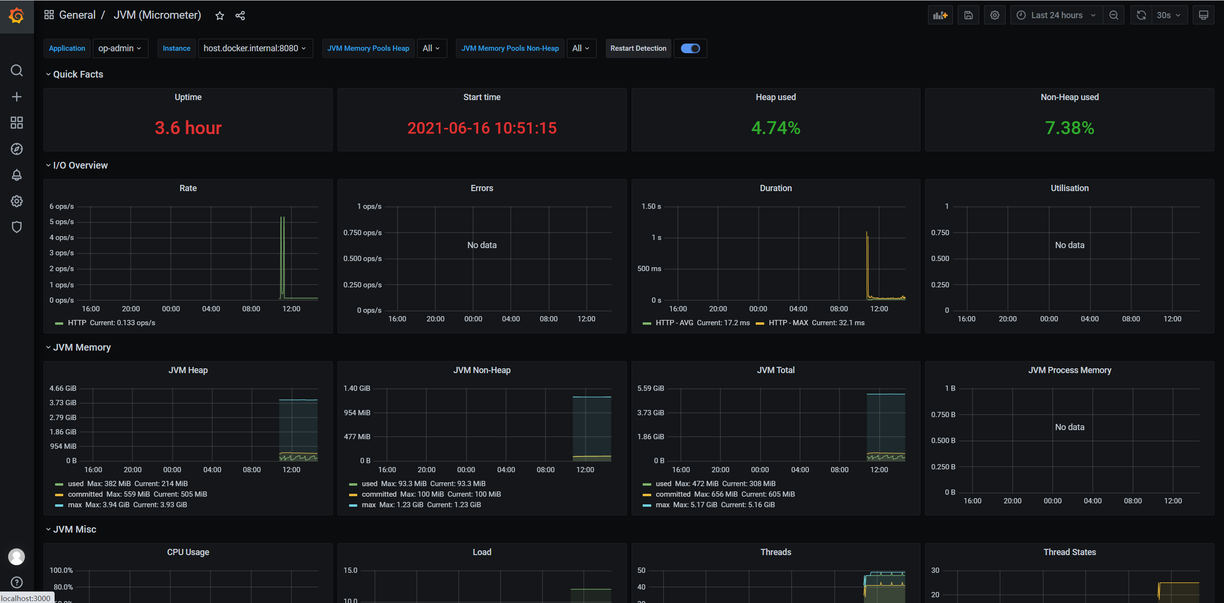
Task: Open the Thread States panel title
Action: (1069, 552)
